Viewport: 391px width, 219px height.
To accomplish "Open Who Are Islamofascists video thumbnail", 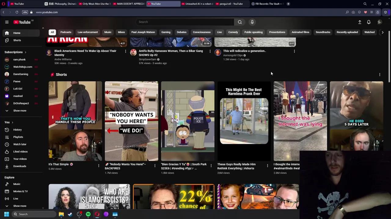I will tap(89, 196).
